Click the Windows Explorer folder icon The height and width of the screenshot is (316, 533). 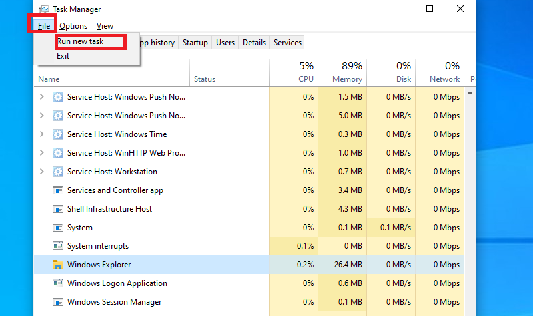[57, 265]
